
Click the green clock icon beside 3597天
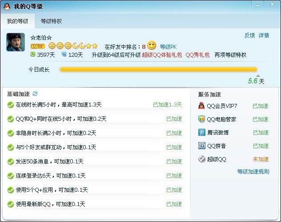tap(33, 54)
